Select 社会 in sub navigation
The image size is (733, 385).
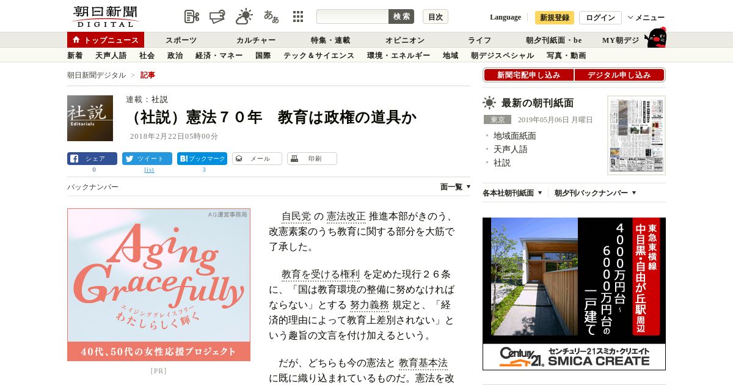tap(147, 56)
